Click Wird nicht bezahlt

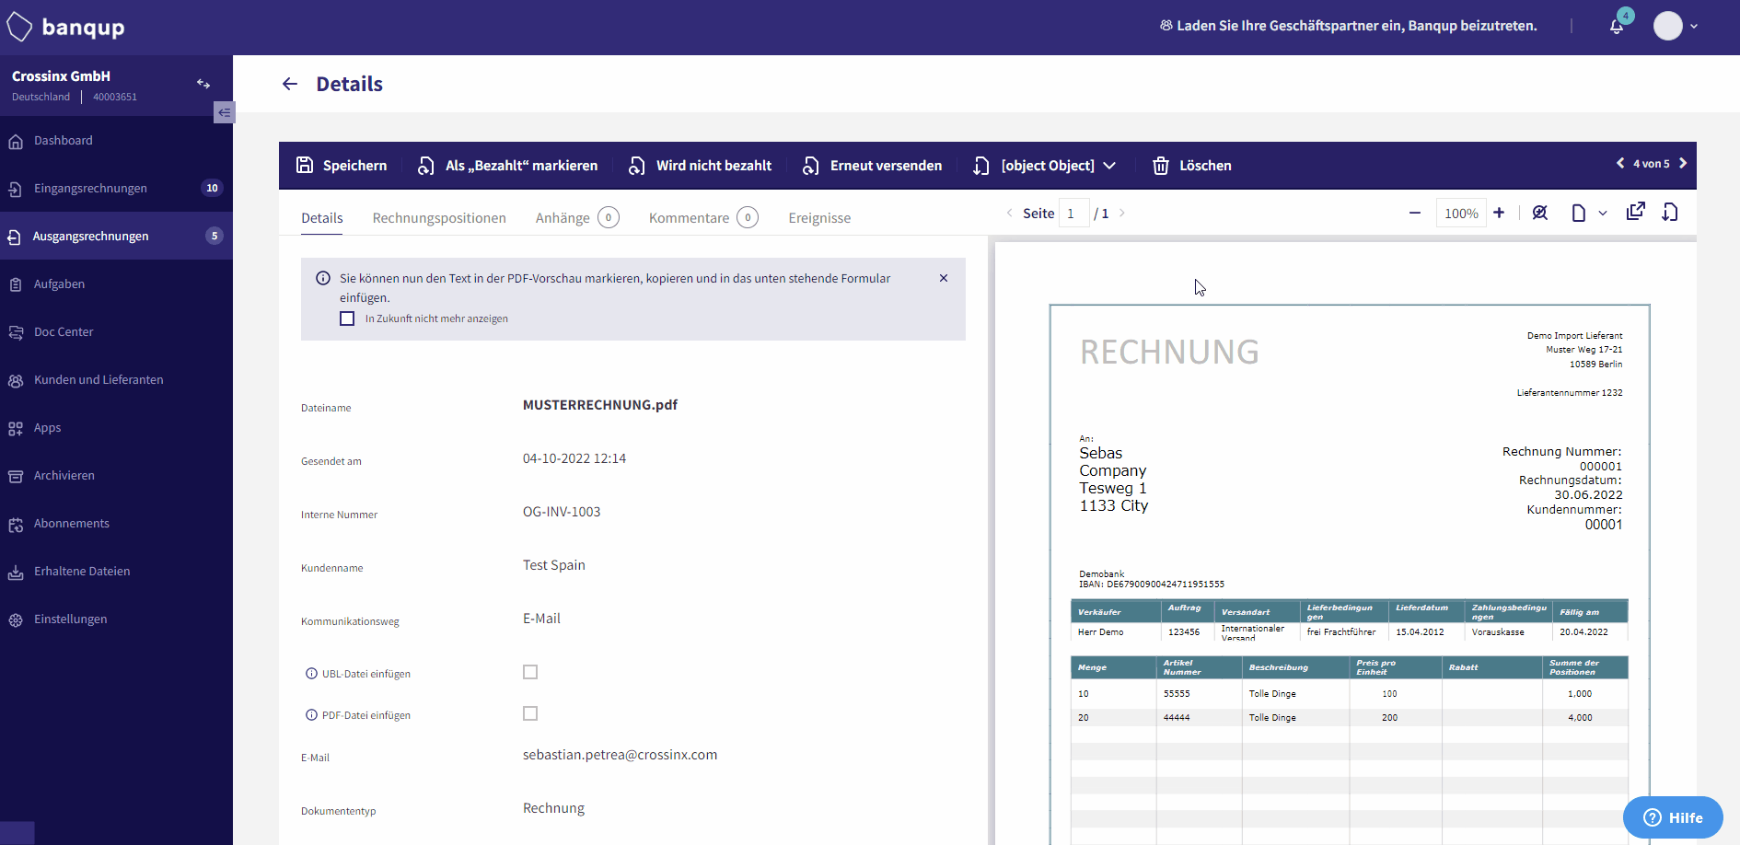click(700, 166)
